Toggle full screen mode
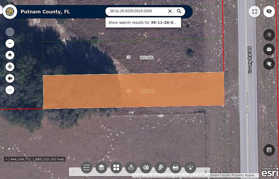279x179 pixels. pyautogui.click(x=255, y=12)
